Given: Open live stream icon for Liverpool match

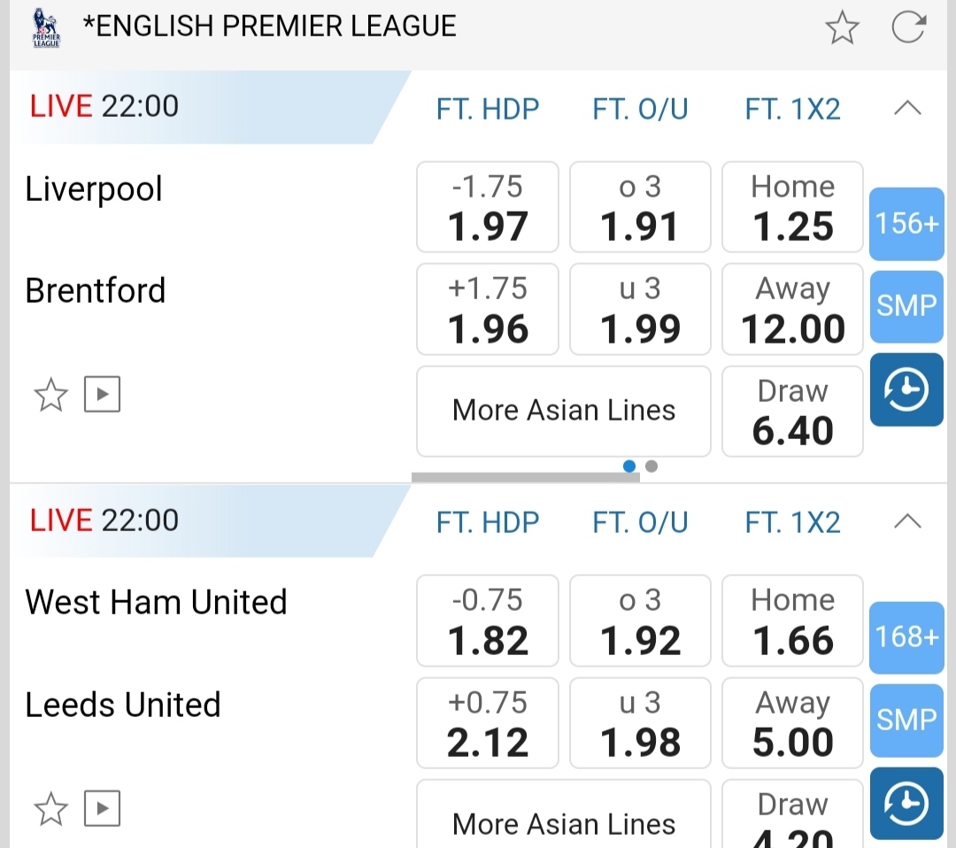Looking at the screenshot, I should (x=102, y=395).
